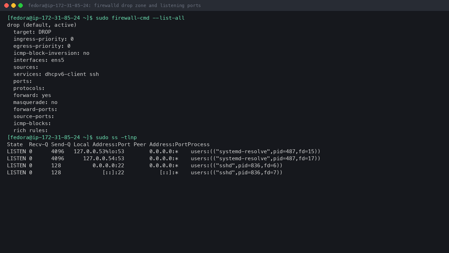This screenshot has width=449, height=253.
Task: Click the 'protocols:' line
Action: [29, 88]
